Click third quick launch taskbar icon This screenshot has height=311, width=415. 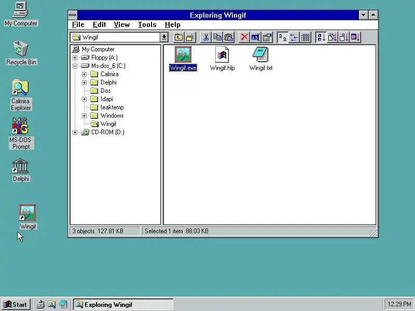pos(63,305)
